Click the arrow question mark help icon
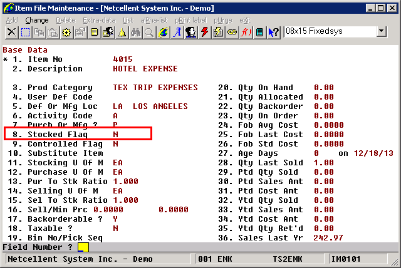This screenshot has width=401, height=268. coord(274,33)
